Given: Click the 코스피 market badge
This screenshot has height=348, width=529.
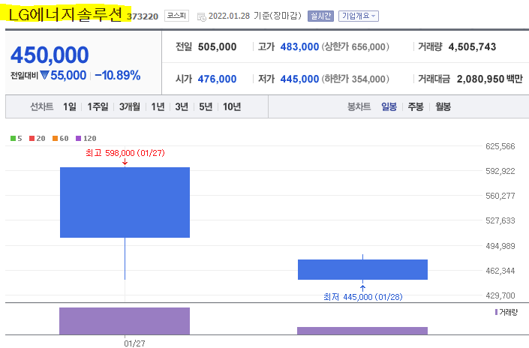Looking at the screenshot, I should [176, 16].
